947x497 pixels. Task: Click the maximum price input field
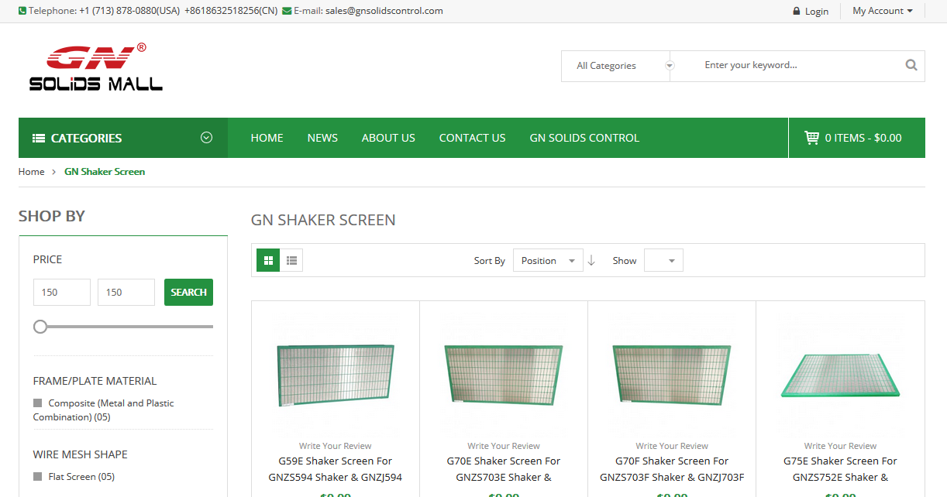point(126,292)
